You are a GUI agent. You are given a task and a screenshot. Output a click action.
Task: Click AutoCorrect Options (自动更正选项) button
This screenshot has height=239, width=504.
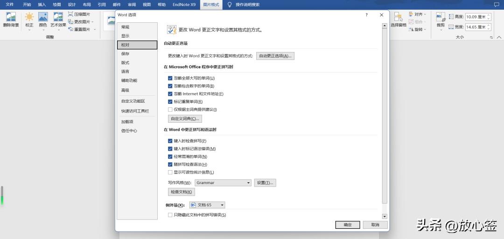(275, 56)
